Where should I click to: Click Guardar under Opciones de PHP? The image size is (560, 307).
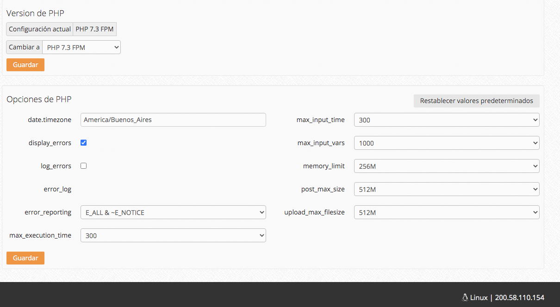[x=25, y=258]
